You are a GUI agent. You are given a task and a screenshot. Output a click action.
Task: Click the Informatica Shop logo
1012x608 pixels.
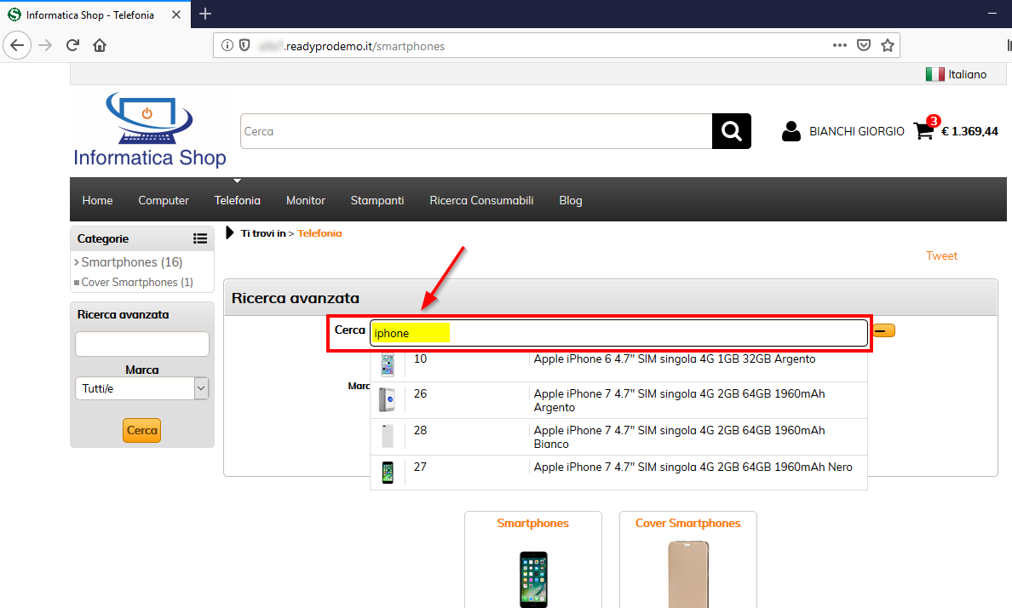click(150, 130)
